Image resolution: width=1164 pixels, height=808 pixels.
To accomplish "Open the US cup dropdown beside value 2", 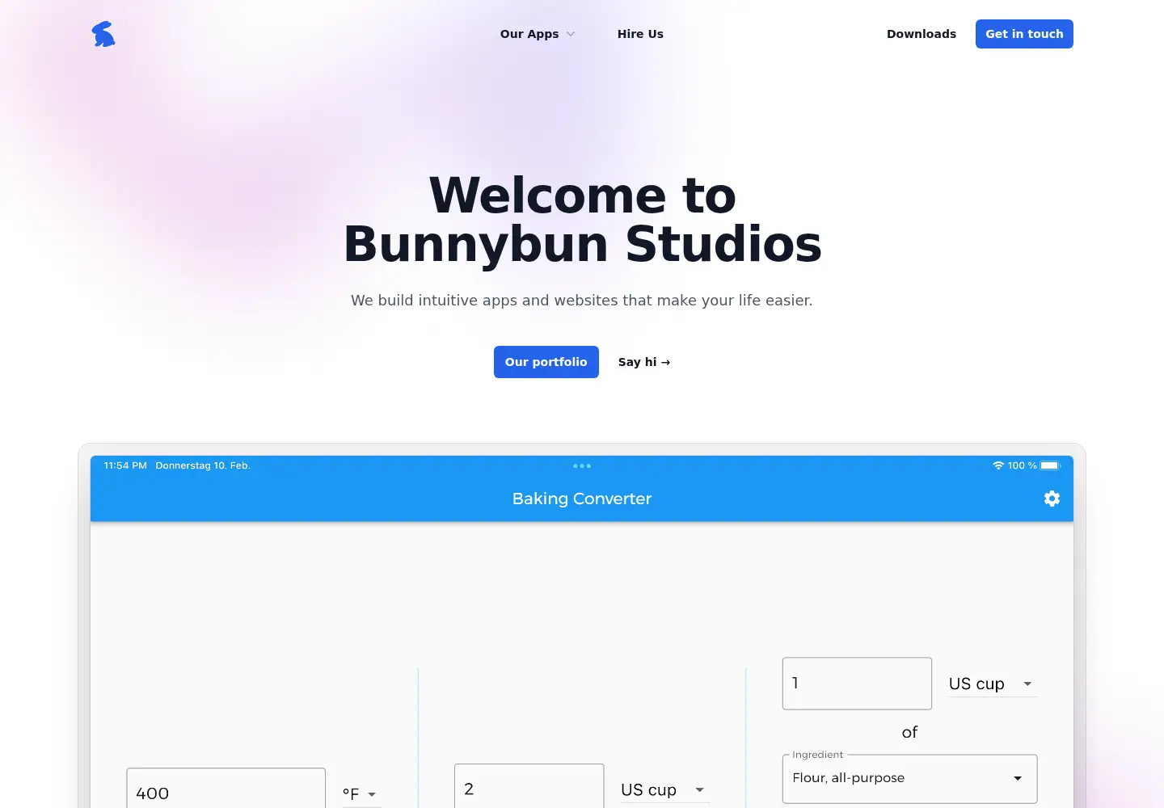I will (664, 789).
